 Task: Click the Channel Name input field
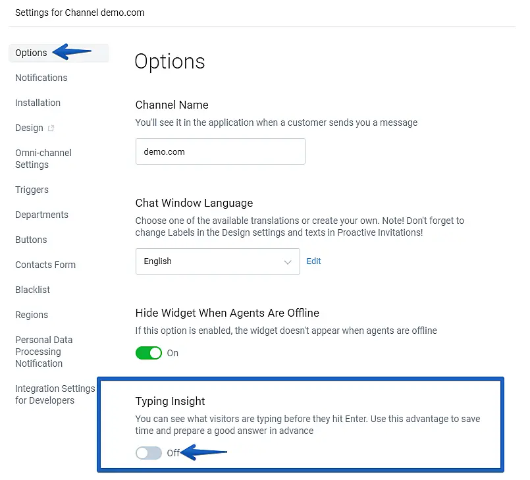pyautogui.click(x=220, y=151)
